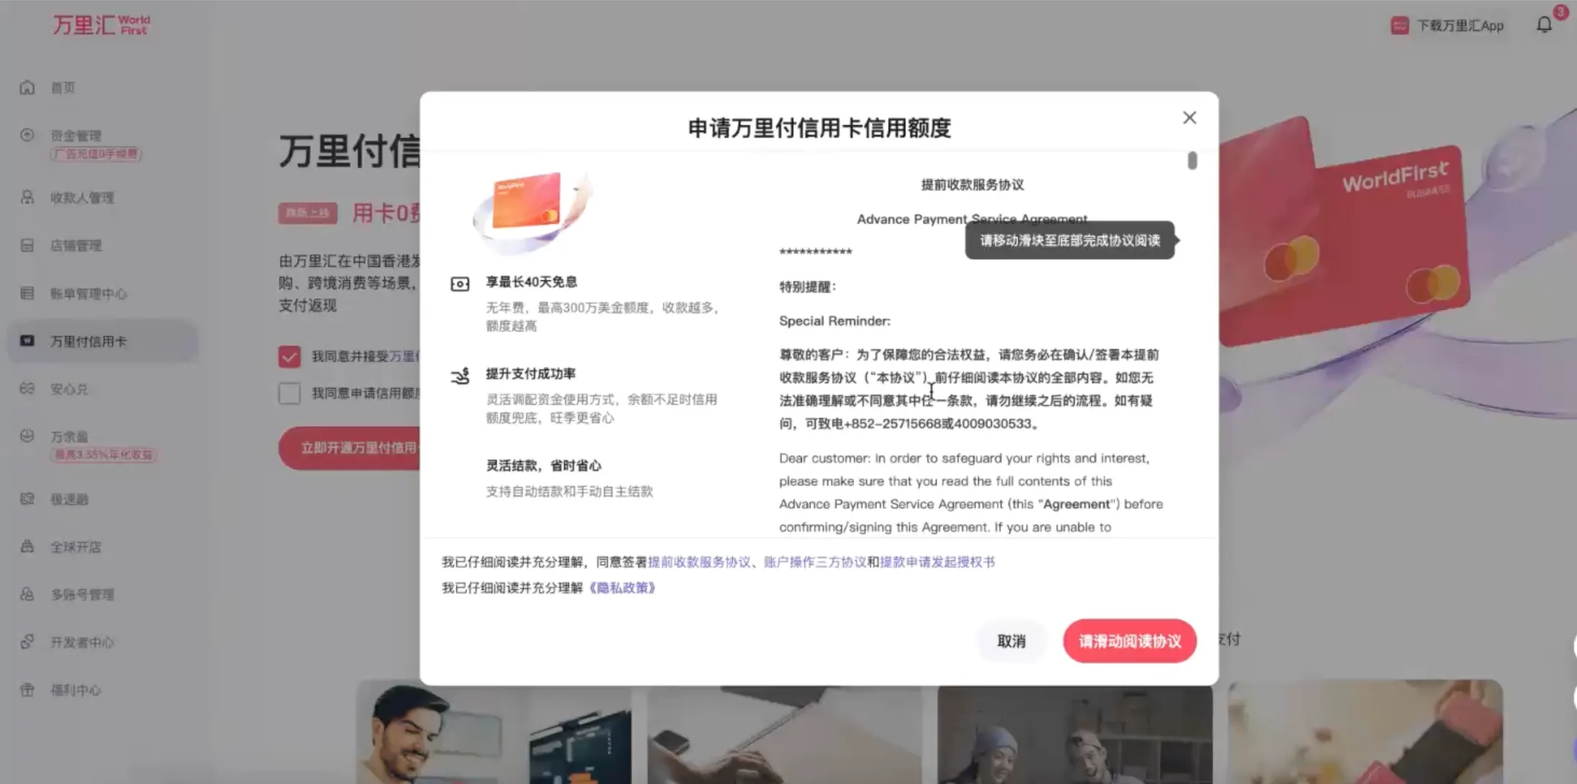The height and width of the screenshot is (784, 1577).
Task: Open 安心兑 in the sidebar menu
Action: click(69, 389)
